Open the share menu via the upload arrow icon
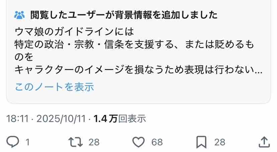The width and height of the screenshot is (277, 152). 264,142
